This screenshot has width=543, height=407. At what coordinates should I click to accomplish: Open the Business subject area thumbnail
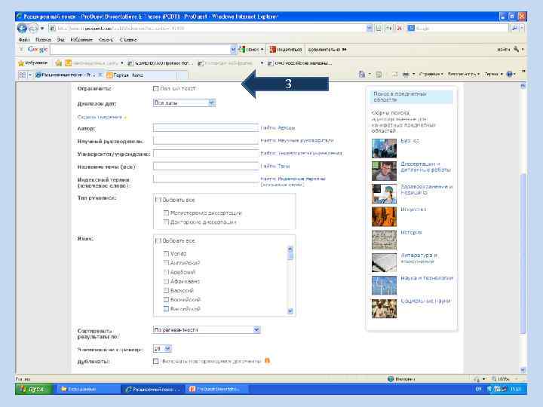coord(384,148)
